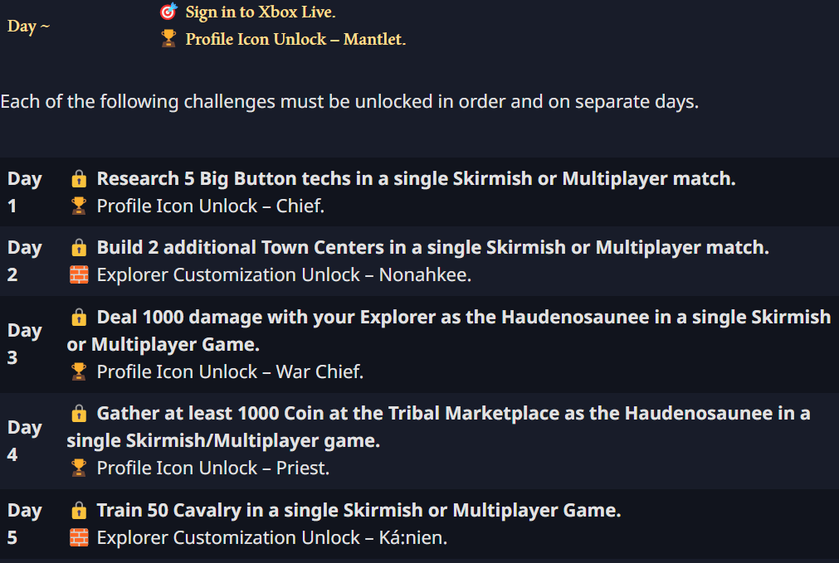
Task: Click the lock icon on the Day 2 challenge
Action: [x=79, y=248]
